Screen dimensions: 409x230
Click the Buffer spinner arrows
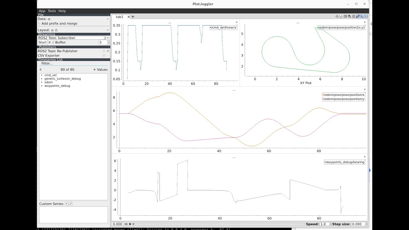pyautogui.click(x=108, y=42)
